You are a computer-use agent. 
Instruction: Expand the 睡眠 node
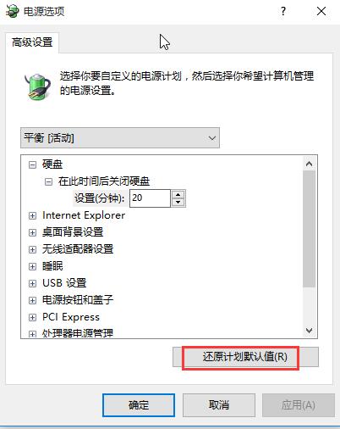point(33,266)
